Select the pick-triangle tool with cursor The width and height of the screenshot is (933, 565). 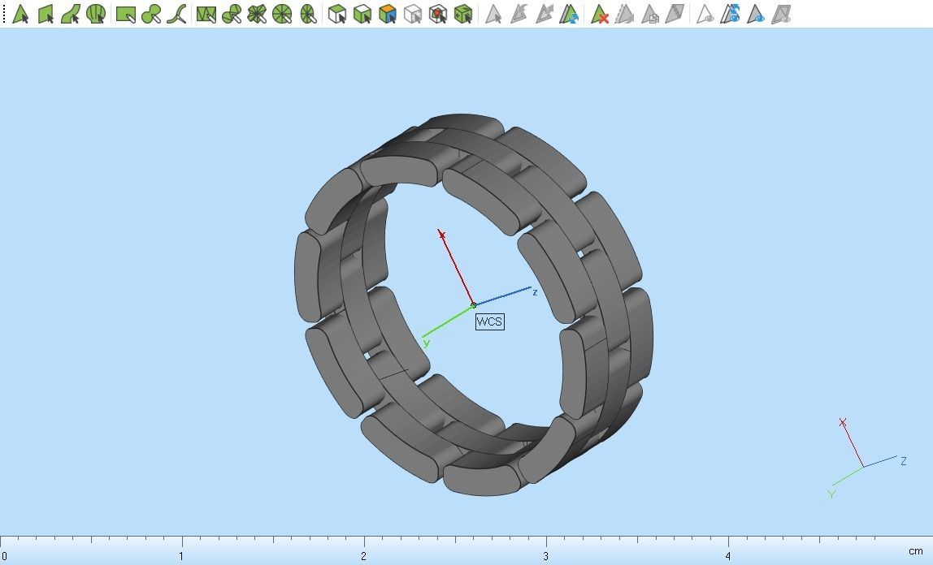point(20,14)
